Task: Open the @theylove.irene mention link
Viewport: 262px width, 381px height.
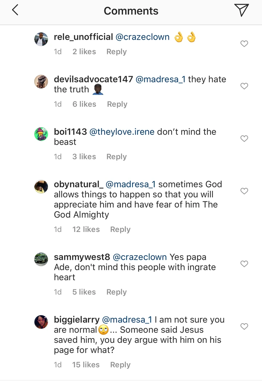Action: click(x=122, y=132)
